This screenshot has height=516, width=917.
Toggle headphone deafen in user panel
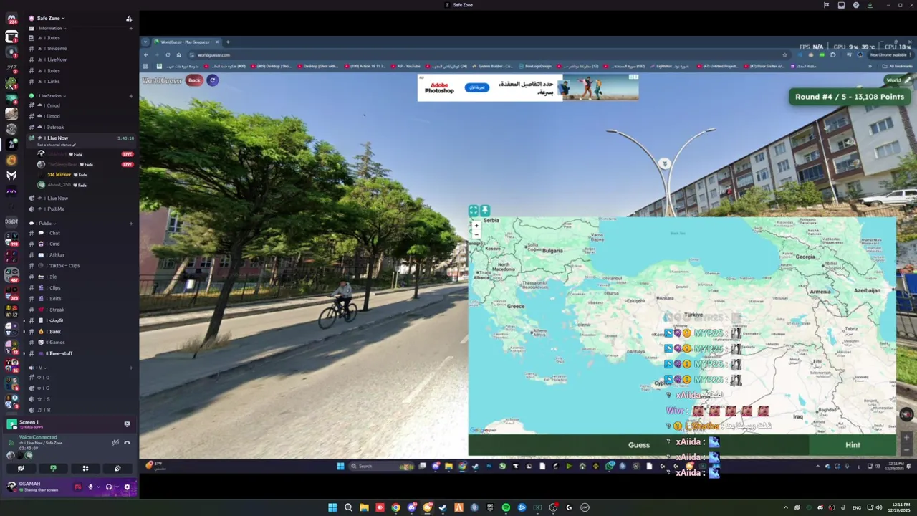[109, 487]
